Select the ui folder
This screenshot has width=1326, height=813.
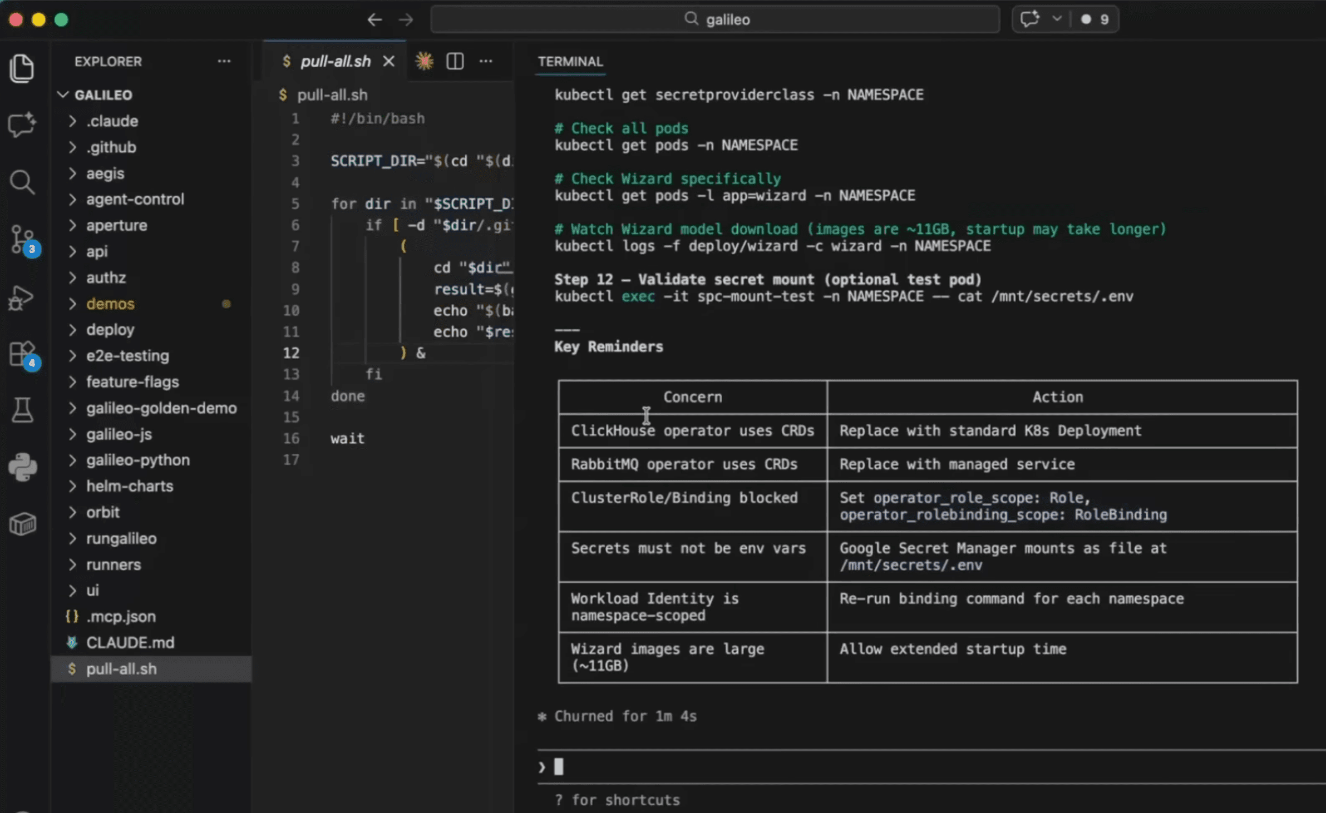(x=151, y=590)
